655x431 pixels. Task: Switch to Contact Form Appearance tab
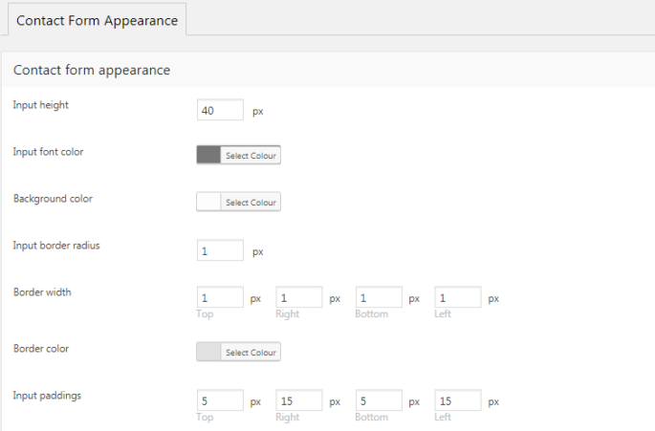97,20
